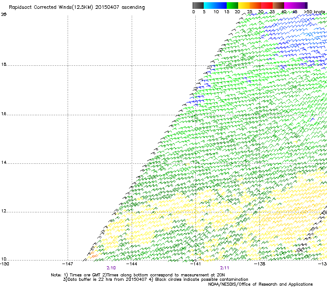This screenshot has width=327, height=287.
Task: Select the brown 35-40 knots legend segment
Action: click(278, 5)
